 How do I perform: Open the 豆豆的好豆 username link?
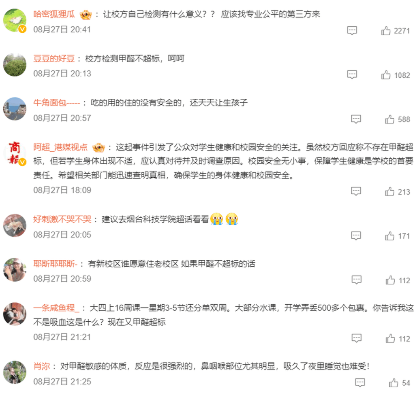point(54,58)
